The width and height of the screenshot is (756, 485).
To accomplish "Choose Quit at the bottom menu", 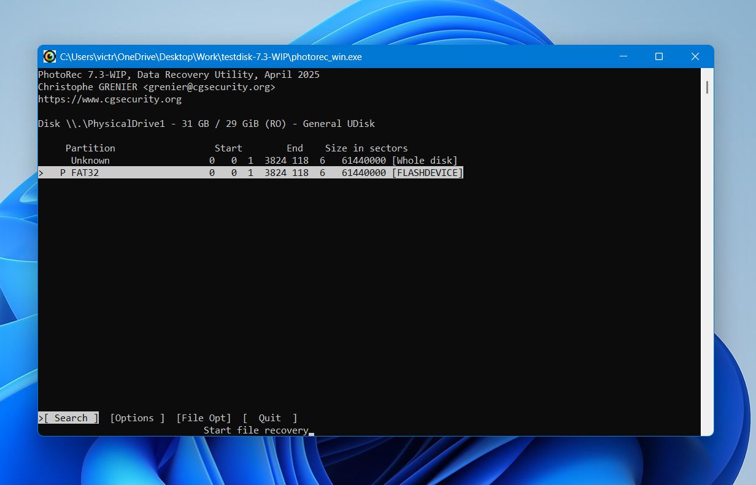I will tap(270, 418).
